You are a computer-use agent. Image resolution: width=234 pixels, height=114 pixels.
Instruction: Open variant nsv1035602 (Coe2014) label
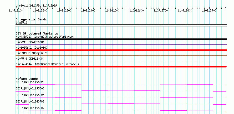pos(32,48)
